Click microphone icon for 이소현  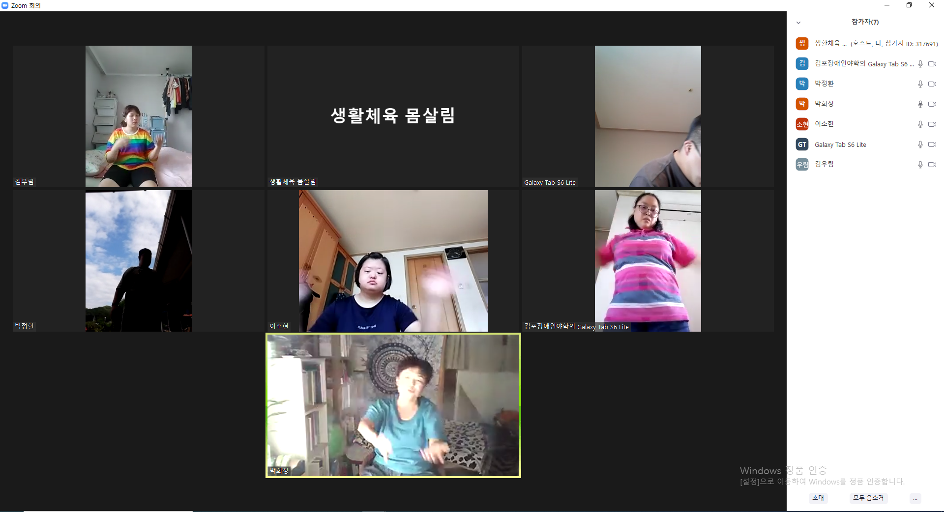pos(920,124)
